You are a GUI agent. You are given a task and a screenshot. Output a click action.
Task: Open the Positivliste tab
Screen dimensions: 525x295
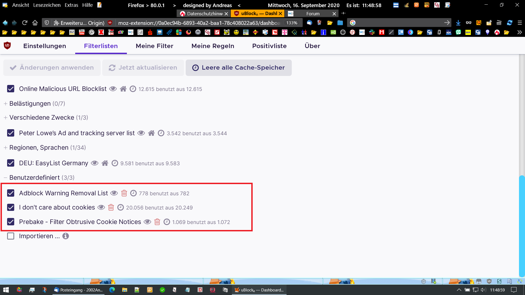tap(269, 46)
